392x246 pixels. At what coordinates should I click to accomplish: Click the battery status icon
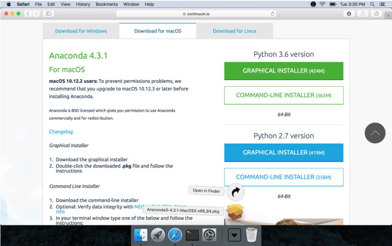pyautogui.click(x=333, y=4)
